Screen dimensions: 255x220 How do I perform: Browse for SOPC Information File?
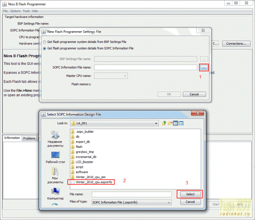pyautogui.click(x=204, y=67)
